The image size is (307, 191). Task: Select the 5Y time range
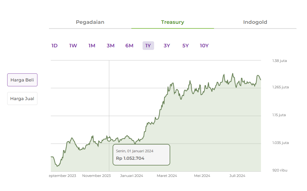pos(185,46)
